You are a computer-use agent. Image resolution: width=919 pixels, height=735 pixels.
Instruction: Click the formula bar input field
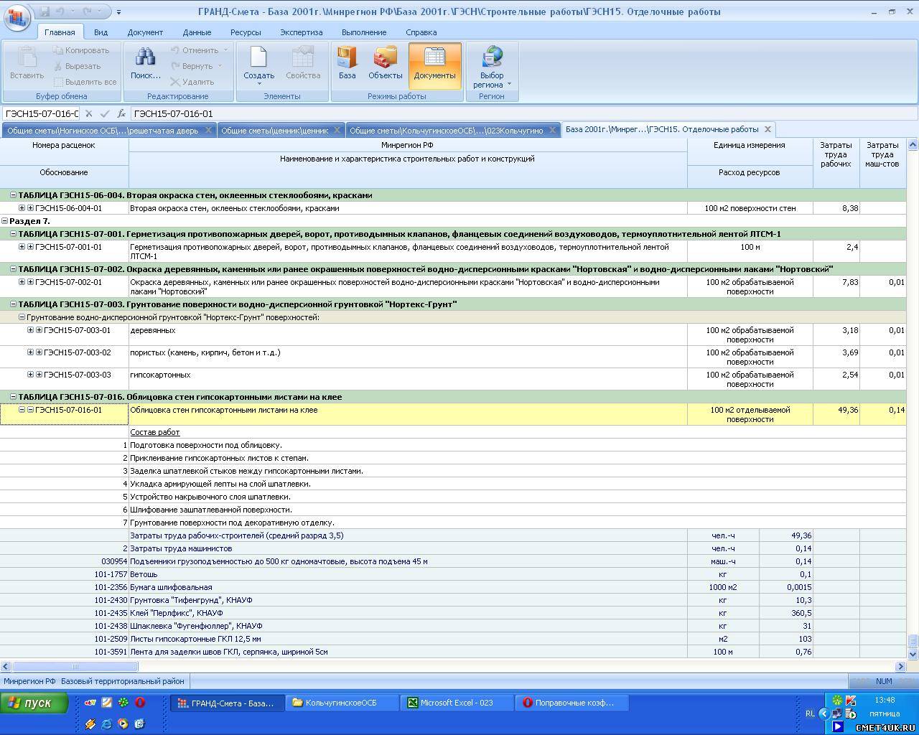[503, 113]
